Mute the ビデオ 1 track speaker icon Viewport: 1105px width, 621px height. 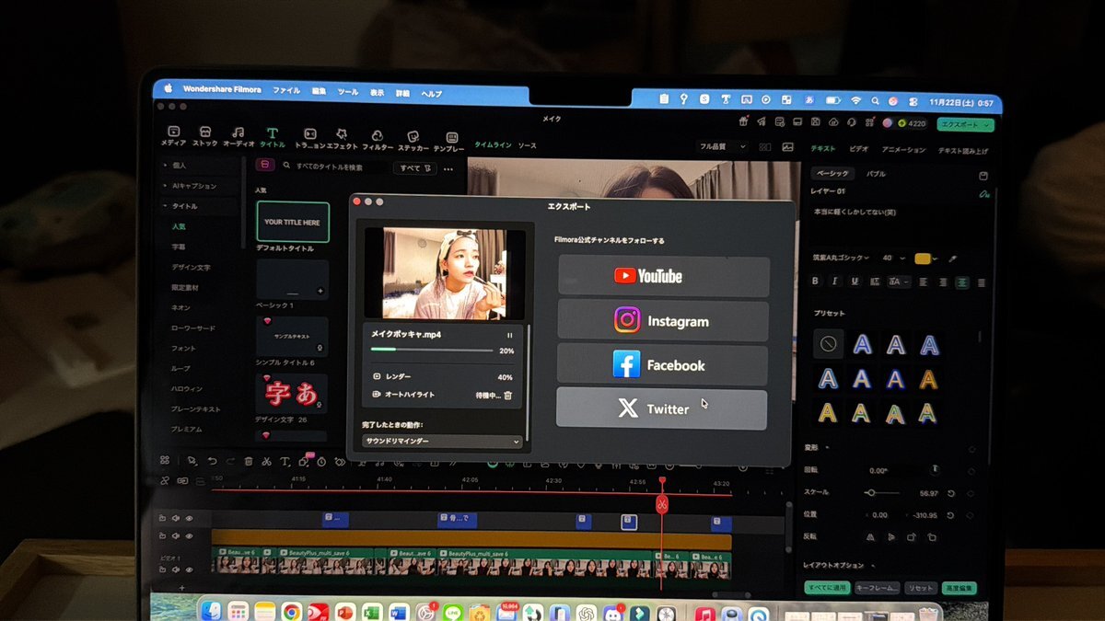tap(176, 570)
